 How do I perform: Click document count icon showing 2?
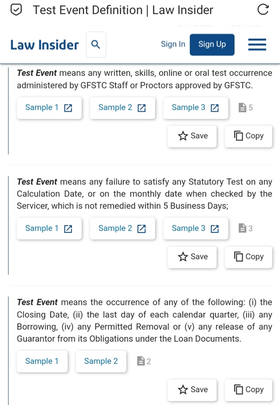pyautogui.click(x=140, y=361)
